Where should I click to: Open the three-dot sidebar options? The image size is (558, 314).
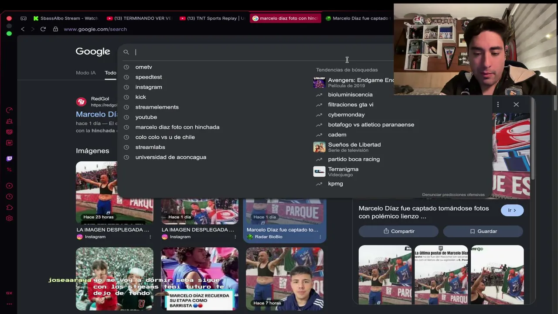pyautogui.click(x=9, y=304)
